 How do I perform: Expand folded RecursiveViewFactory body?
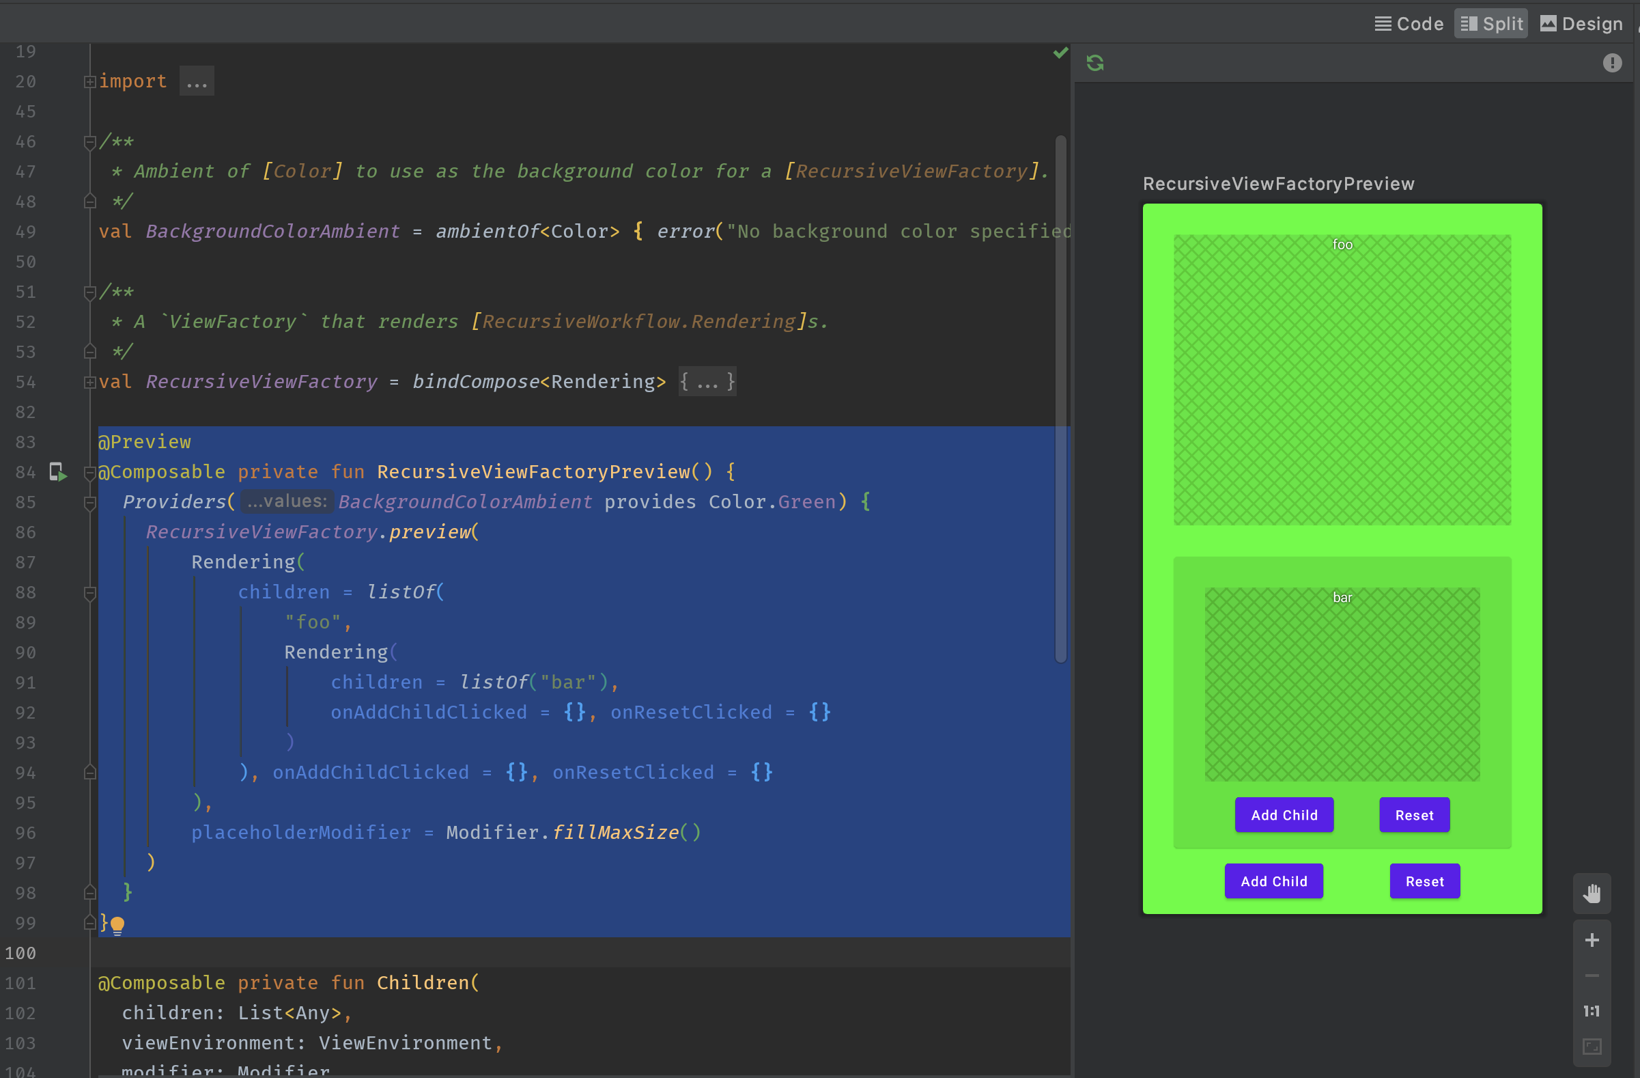707,382
